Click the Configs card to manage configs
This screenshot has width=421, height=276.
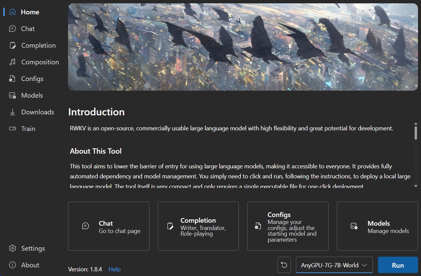[x=288, y=226]
